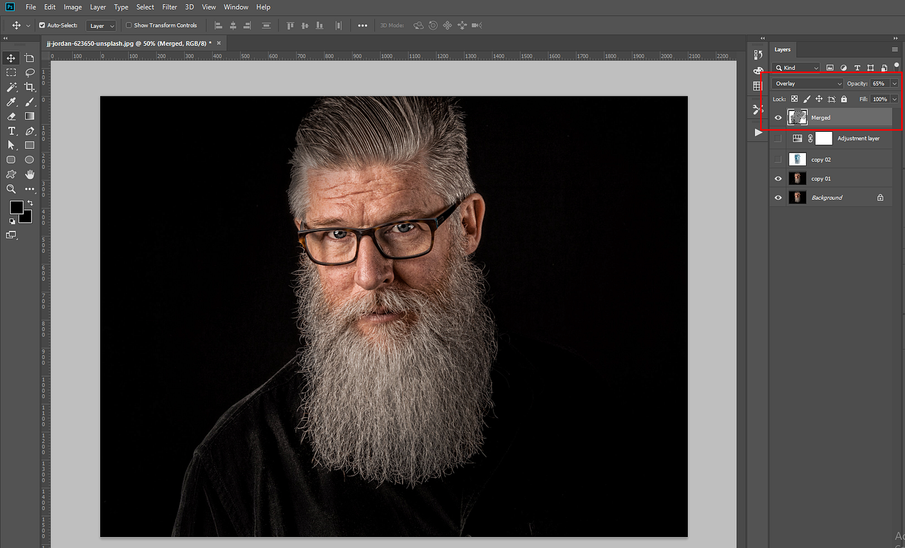The height and width of the screenshot is (548, 905).
Task: Hide the Merged layer eye icon
Action: (x=778, y=118)
